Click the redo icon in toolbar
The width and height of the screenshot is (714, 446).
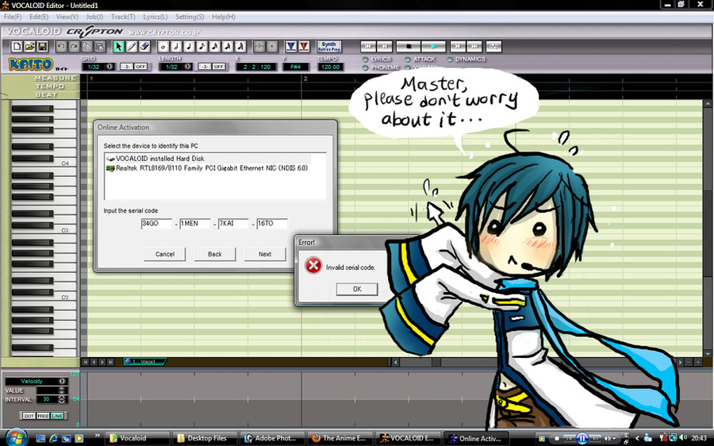tap(74, 46)
